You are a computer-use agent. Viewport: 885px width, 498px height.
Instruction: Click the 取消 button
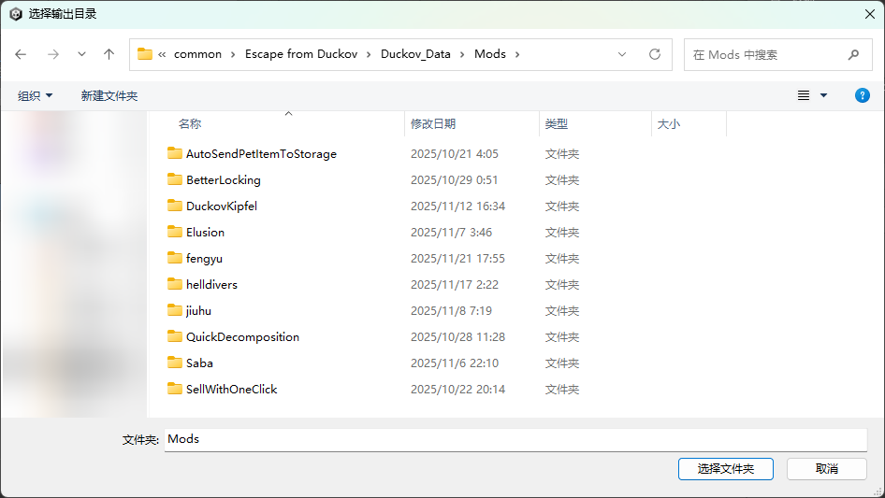coord(826,468)
